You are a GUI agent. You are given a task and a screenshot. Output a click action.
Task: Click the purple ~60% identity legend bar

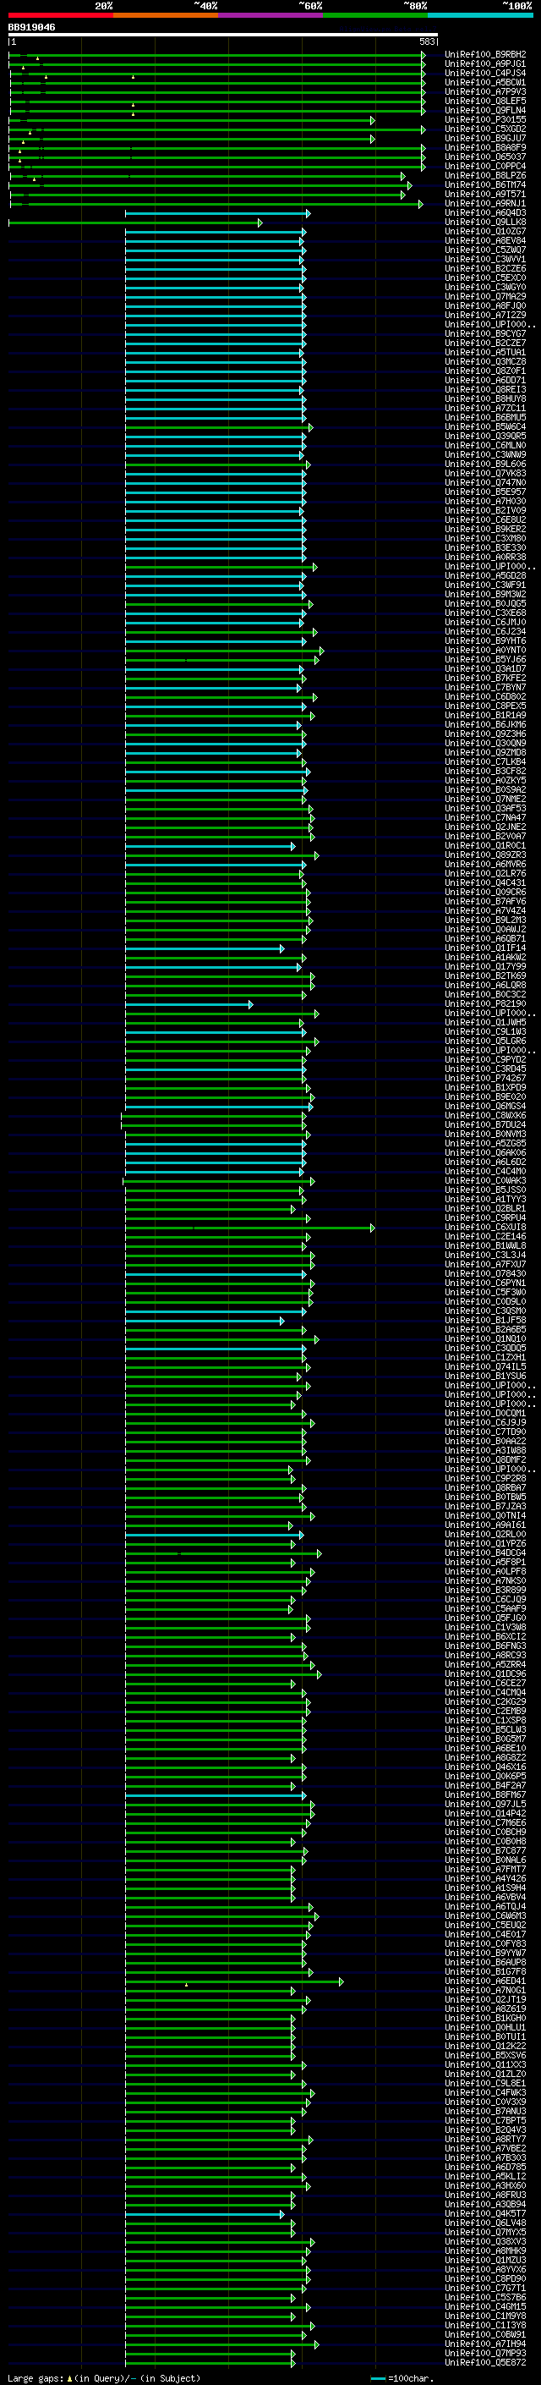(270, 15)
